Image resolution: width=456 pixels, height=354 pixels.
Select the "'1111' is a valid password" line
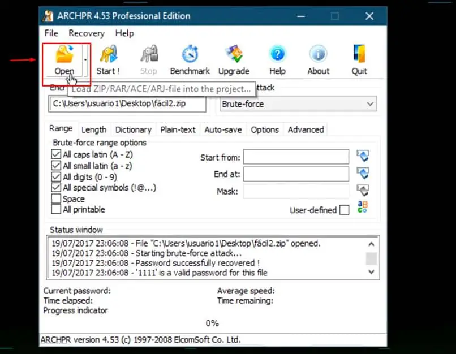[x=160, y=273]
